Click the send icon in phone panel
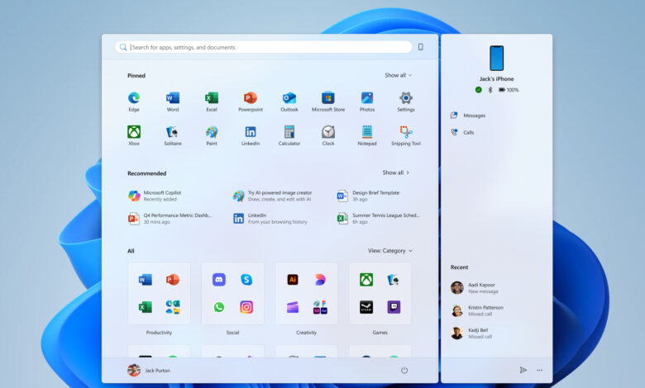 [x=523, y=370]
